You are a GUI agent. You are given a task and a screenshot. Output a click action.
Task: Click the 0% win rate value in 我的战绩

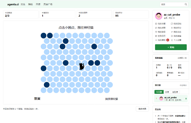[180, 68]
